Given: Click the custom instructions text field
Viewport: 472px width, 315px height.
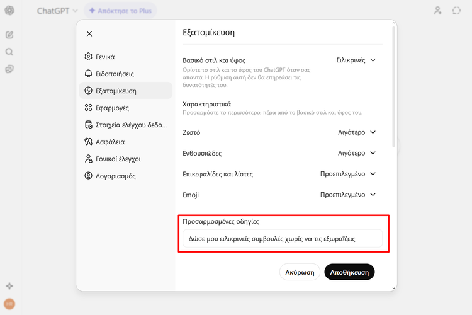Looking at the screenshot, I should point(282,239).
